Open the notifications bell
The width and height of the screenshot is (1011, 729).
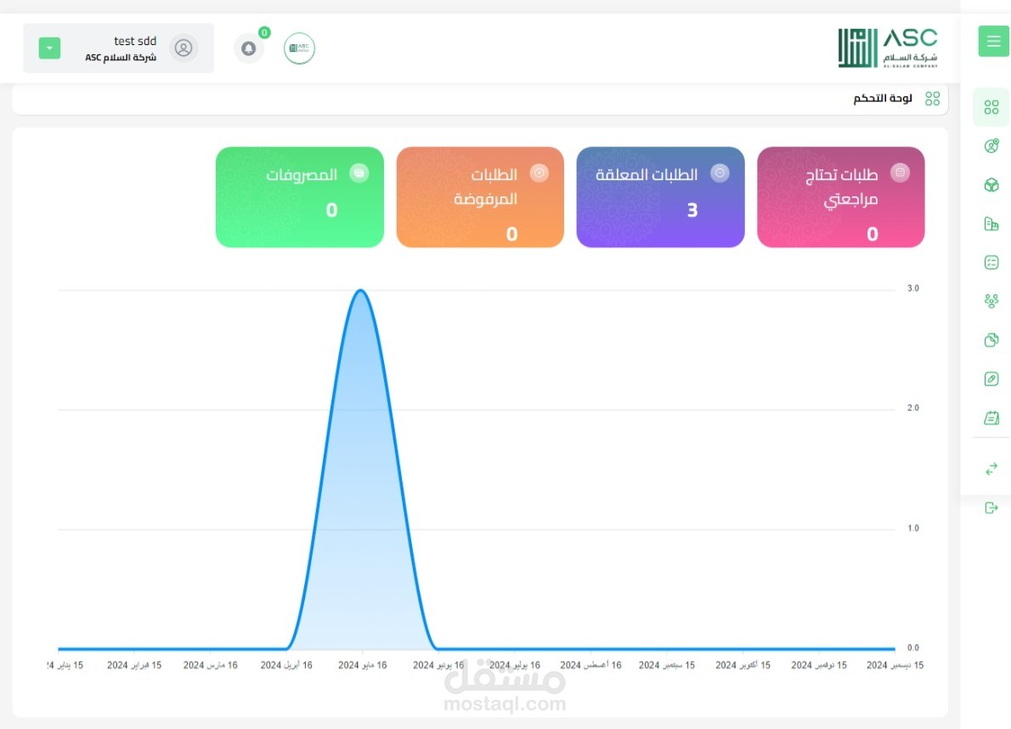point(249,48)
